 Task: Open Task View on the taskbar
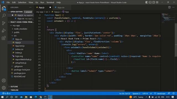coord(16,97)
